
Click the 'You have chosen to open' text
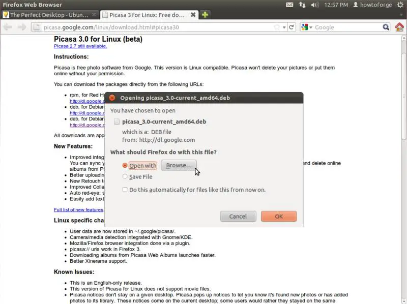coord(143,110)
